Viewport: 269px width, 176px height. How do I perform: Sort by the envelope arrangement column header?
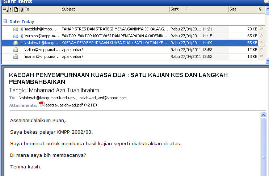(x=5, y=9)
